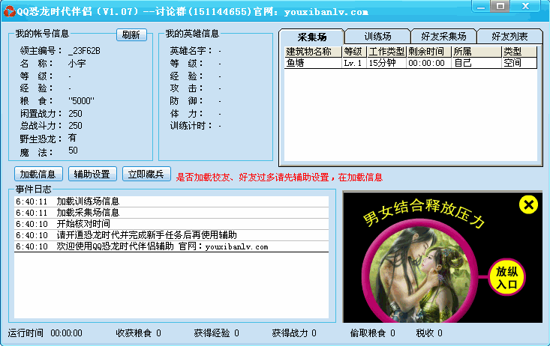Click 获得经验 status bar entry

click(x=216, y=333)
